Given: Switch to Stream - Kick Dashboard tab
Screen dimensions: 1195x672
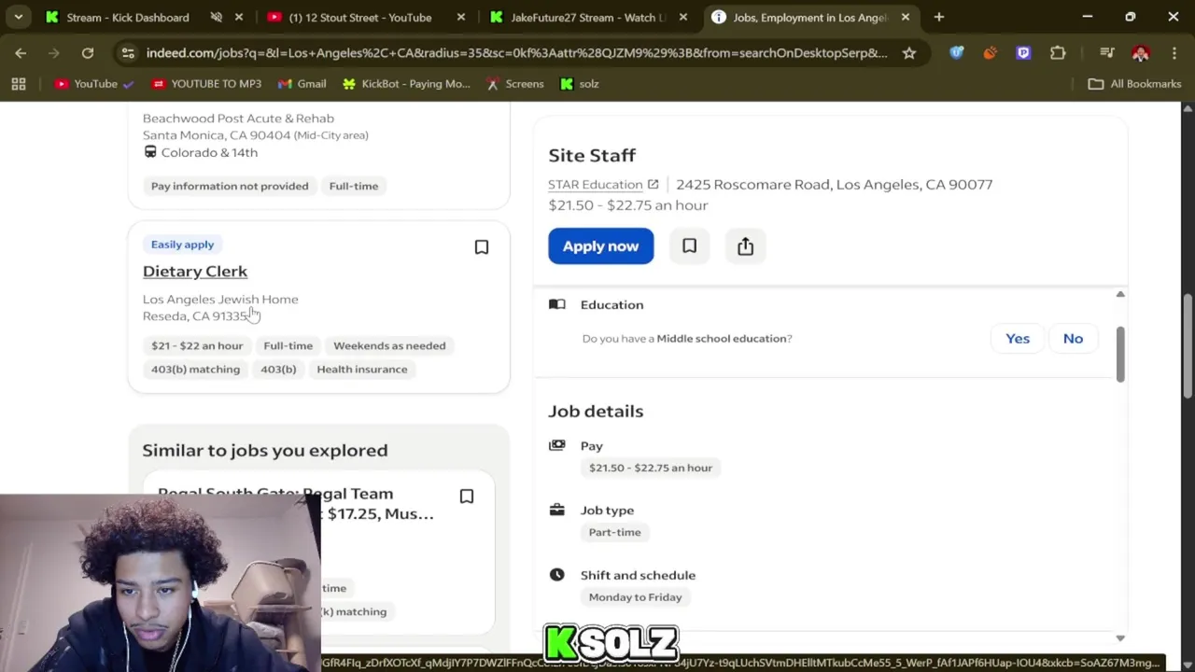Looking at the screenshot, I should (127, 17).
